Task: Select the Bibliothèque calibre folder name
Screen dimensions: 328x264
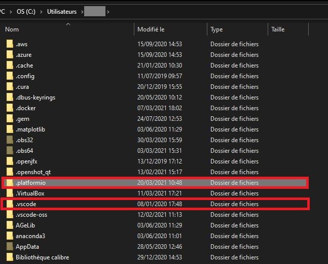Action: [42, 257]
